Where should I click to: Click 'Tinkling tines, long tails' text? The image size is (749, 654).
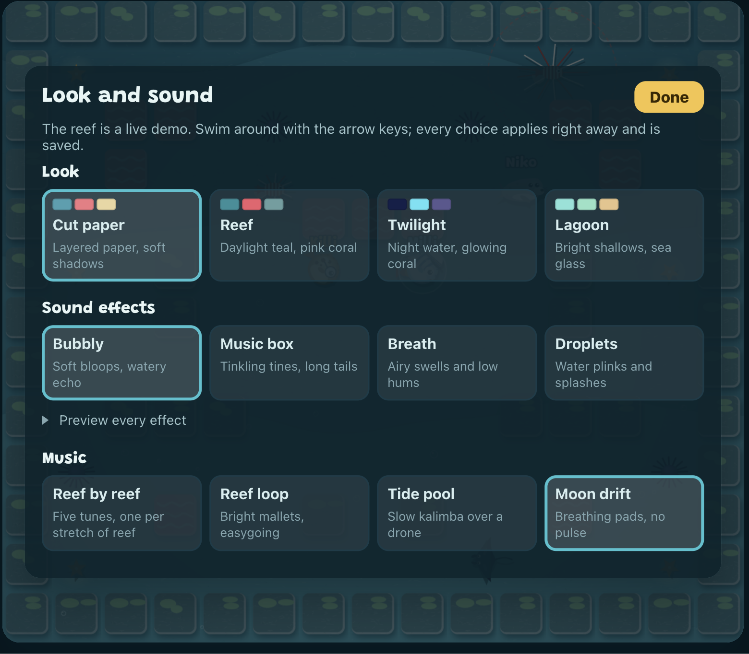point(289,366)
